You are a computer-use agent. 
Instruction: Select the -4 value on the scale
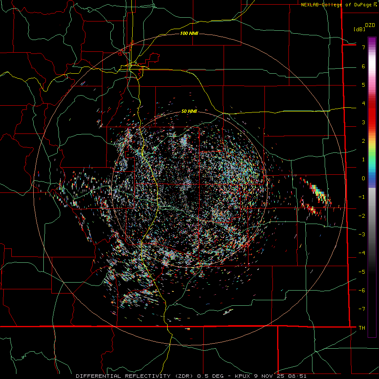(x=362, y=253)
